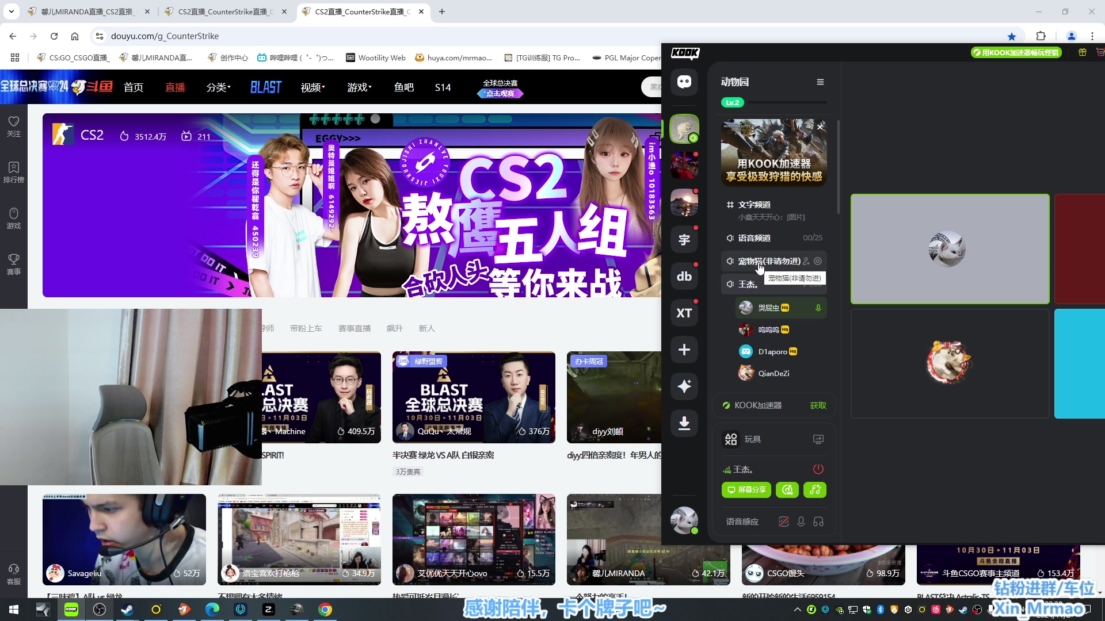
Task: Open Savageliu stream thumbnail
Action: (x=124, y=539)
